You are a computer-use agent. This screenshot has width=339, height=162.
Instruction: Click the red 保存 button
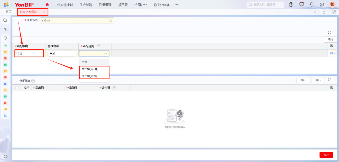coord(326,155)
